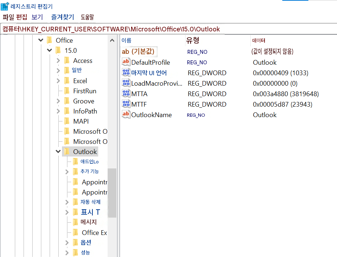Expand the 성능 key

67,253
